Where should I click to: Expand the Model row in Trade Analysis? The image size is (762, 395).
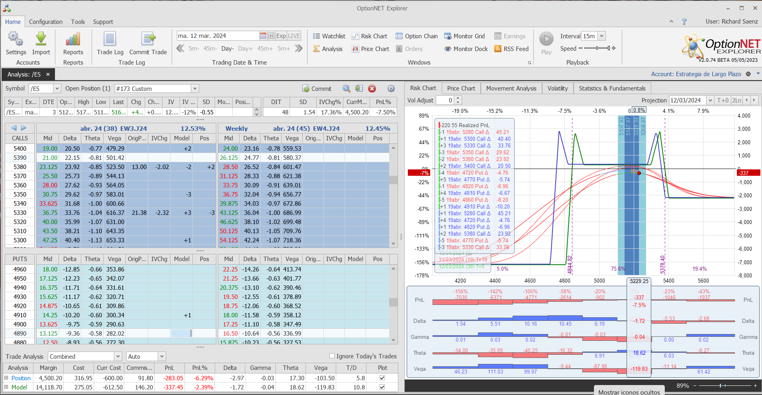6,387
